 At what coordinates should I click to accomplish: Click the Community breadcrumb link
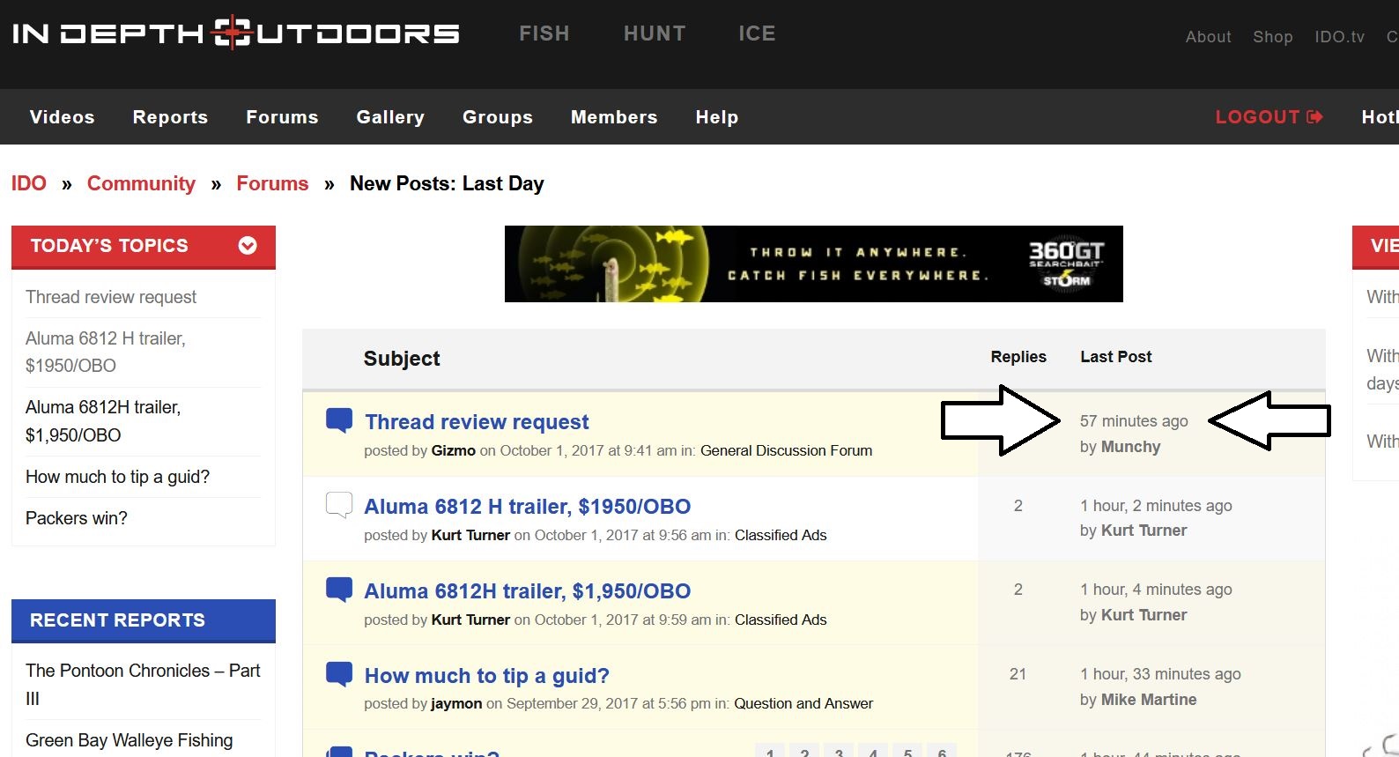141,183
